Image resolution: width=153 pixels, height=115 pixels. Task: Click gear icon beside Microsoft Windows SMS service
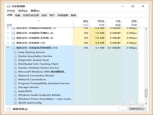coord(15,72)
